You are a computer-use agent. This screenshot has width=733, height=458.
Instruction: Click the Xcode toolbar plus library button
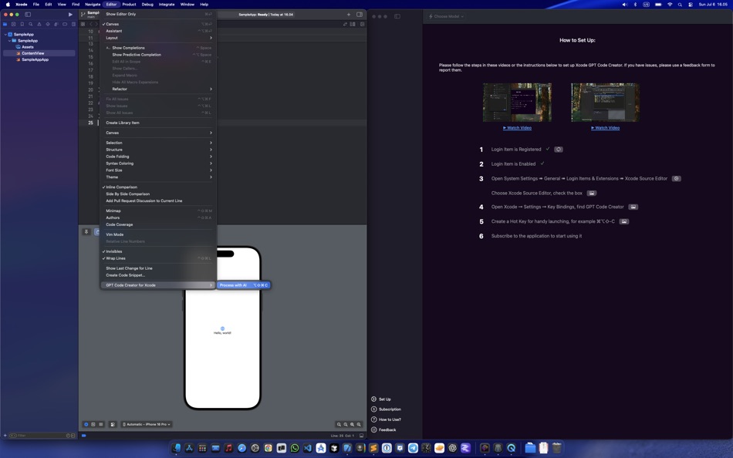coord(348,15)
